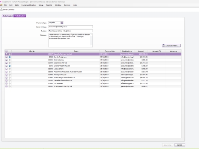Open the zoom arrow beside Mint Signs Pty Ltd
This screenshot has height=149, width=199.
pyautogui.click(x=10, y=74)
